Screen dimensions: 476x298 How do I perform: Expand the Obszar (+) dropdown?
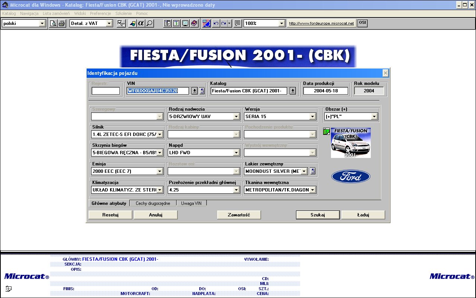pos(374,117)
